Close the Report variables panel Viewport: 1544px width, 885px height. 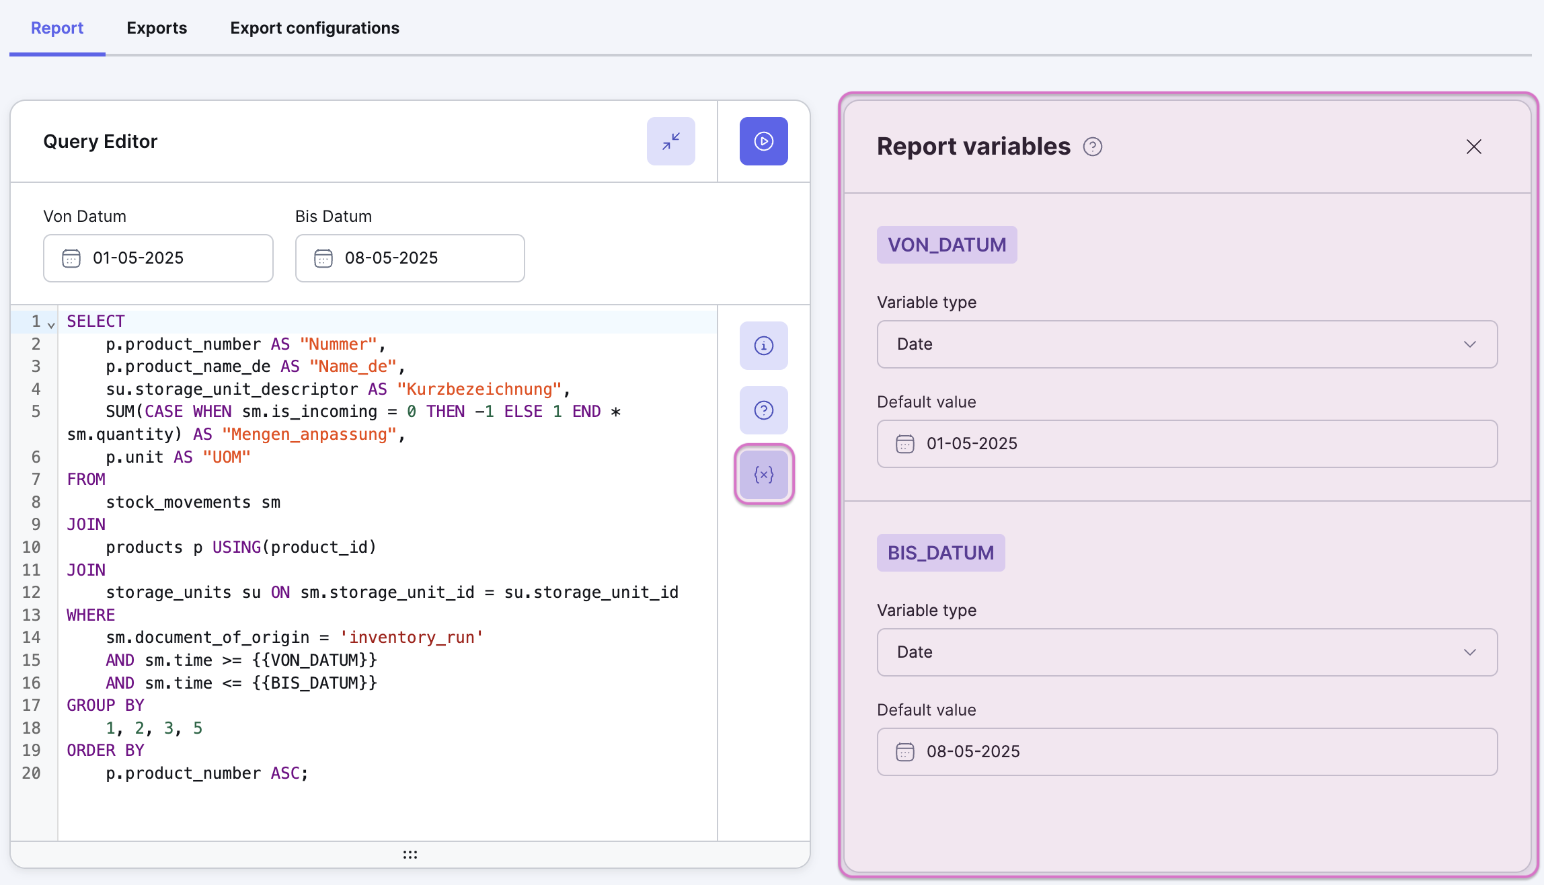1473,147
